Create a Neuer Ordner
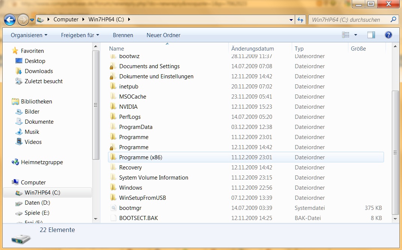The image size is (402, 250). click(163, 35)
